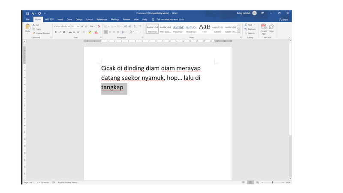The height and width of the screenshot is (193, 343).
Task: Redo the last action
Action: point(39,13)
